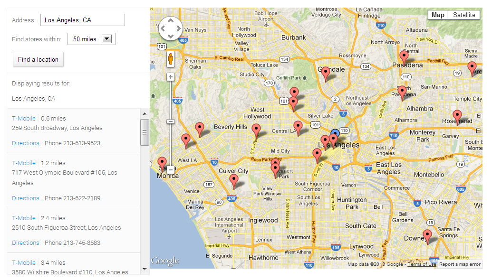Open Directions for the 259 South Broadway store
The height and width of the screenshot is (280, 492).
[x=25, y=143]
